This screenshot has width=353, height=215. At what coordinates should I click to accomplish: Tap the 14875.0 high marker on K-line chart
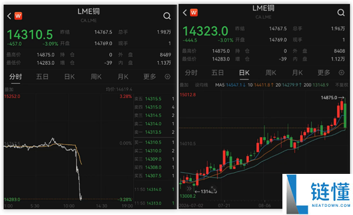click(x=332, y=98)
